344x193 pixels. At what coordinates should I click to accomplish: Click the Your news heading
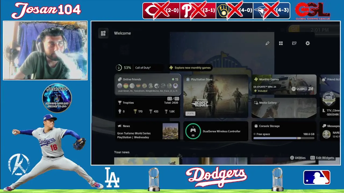tap(122, 152)
